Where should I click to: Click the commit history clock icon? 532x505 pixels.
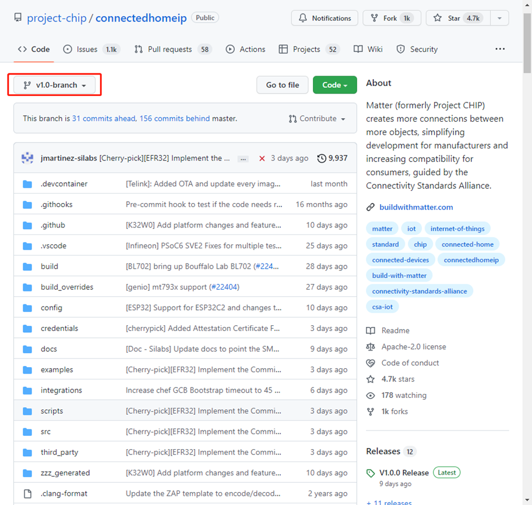point(322,158)
